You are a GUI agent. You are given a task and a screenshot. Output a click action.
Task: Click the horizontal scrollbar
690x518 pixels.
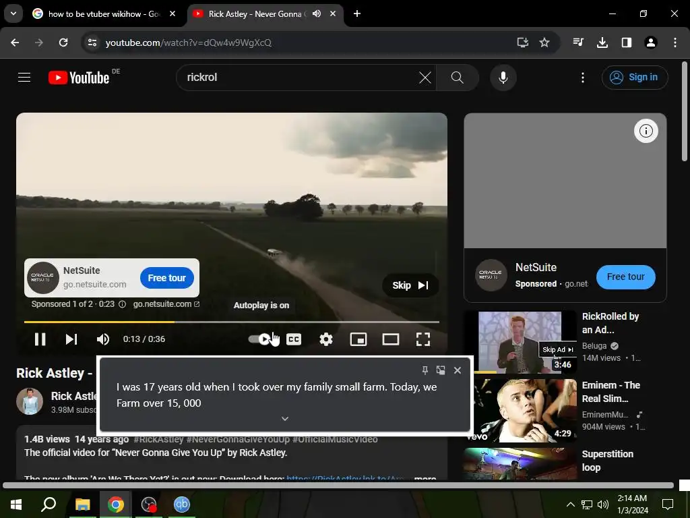tap(338, 486)
